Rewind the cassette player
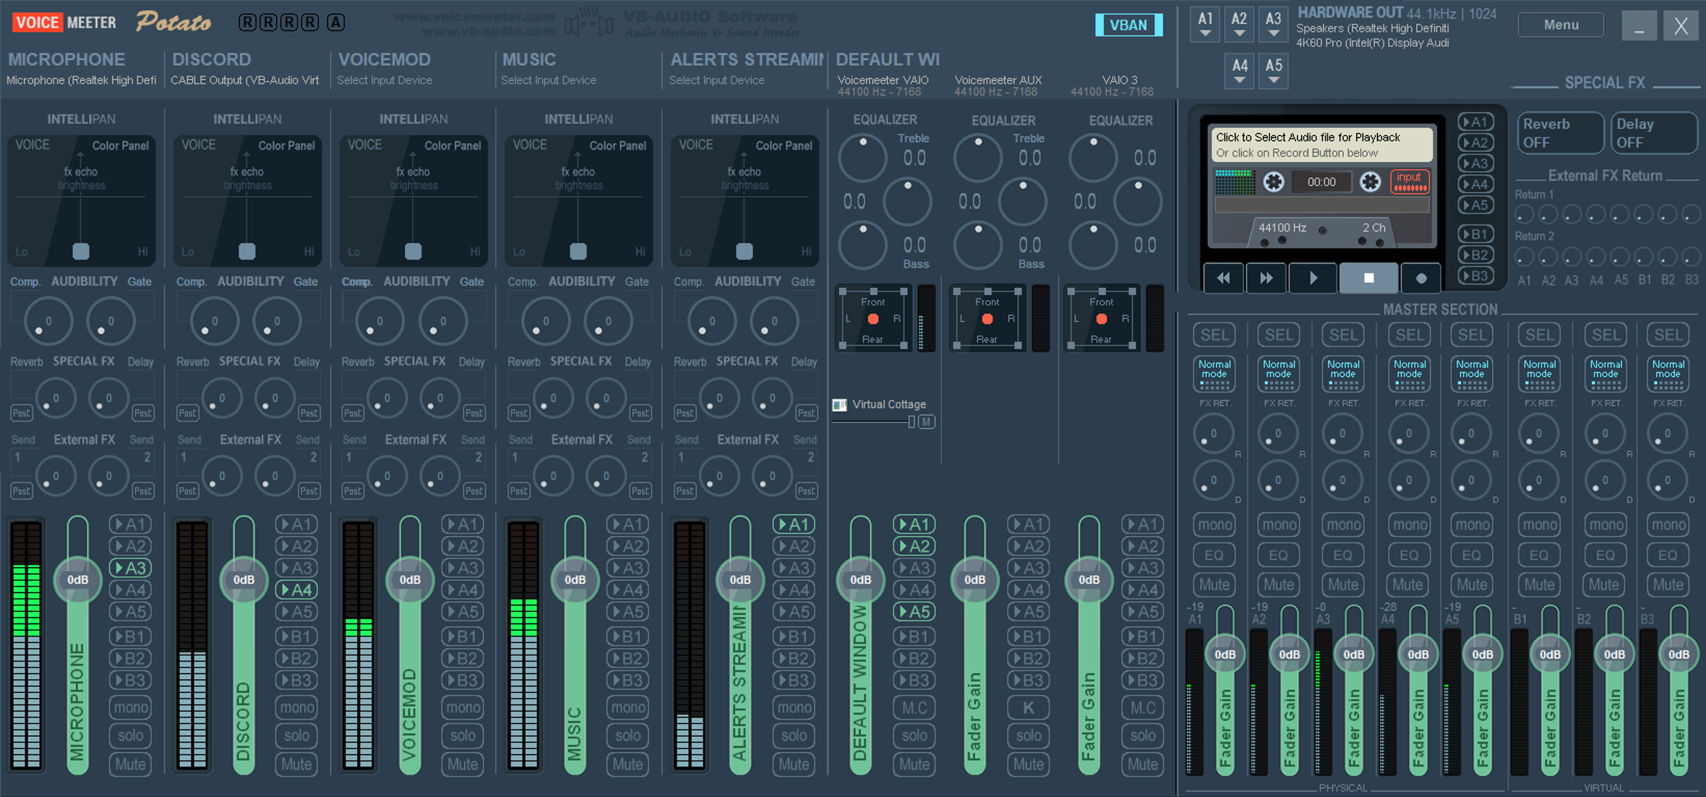 tap(1223, 278)
